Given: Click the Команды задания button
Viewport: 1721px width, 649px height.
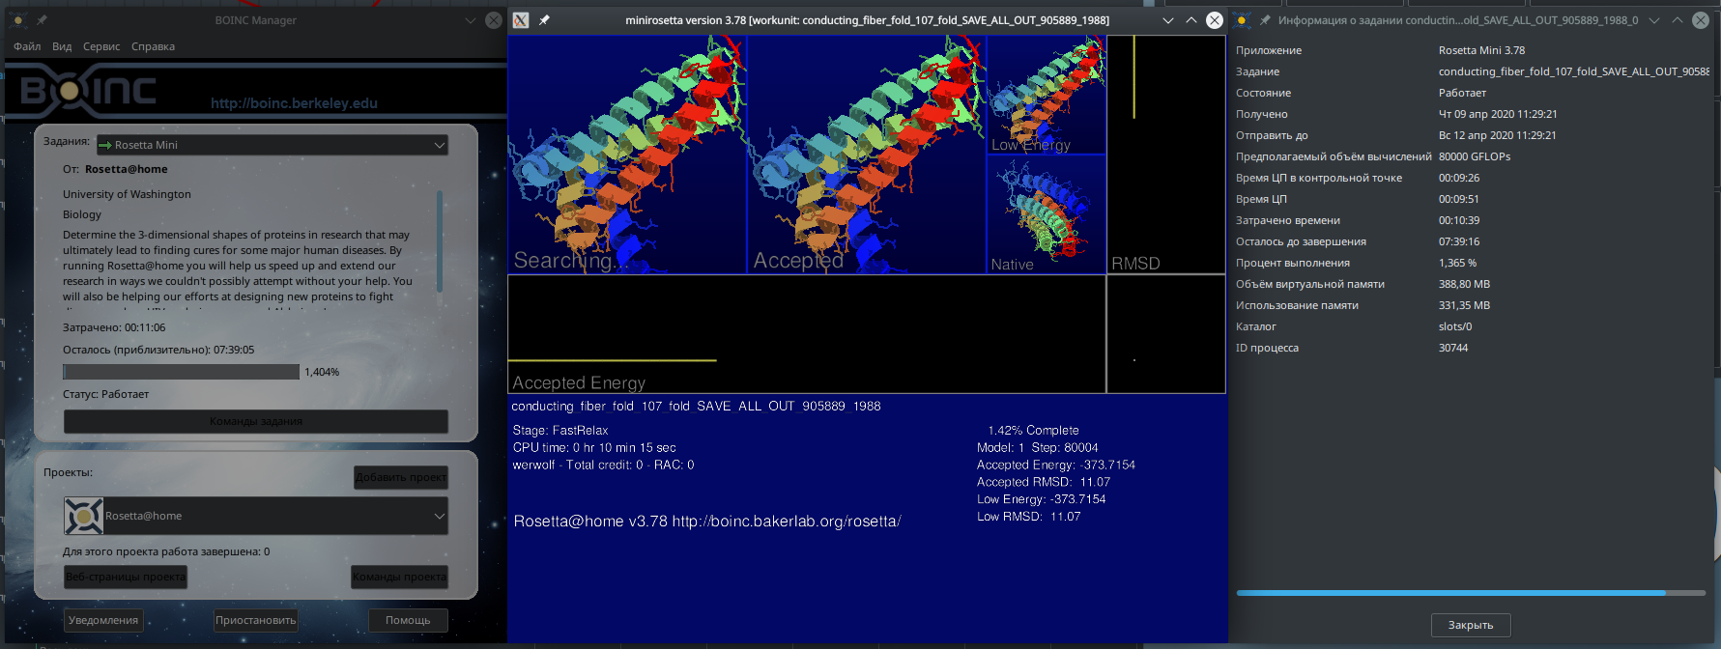Looking at the screenshot, I should [x=256, y=421].
